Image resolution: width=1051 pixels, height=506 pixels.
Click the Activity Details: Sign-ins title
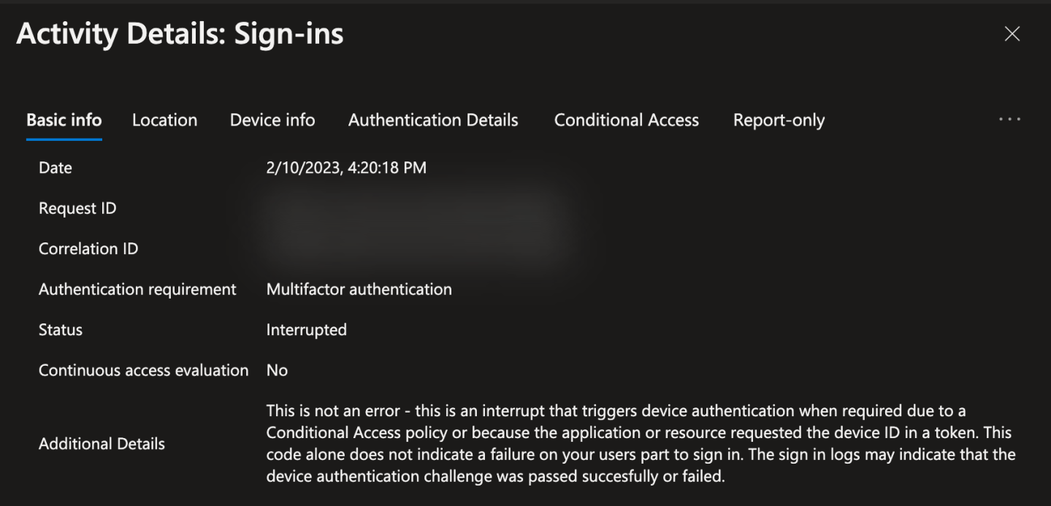[181, 34]
